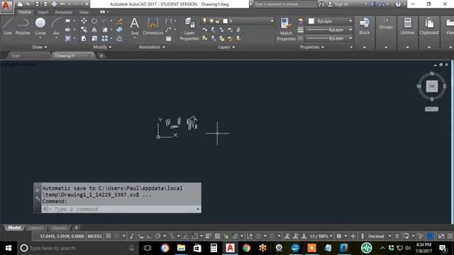Add a new layout with plus button
The height and width of the screenshot is (255, 454).
pos(77,228)
